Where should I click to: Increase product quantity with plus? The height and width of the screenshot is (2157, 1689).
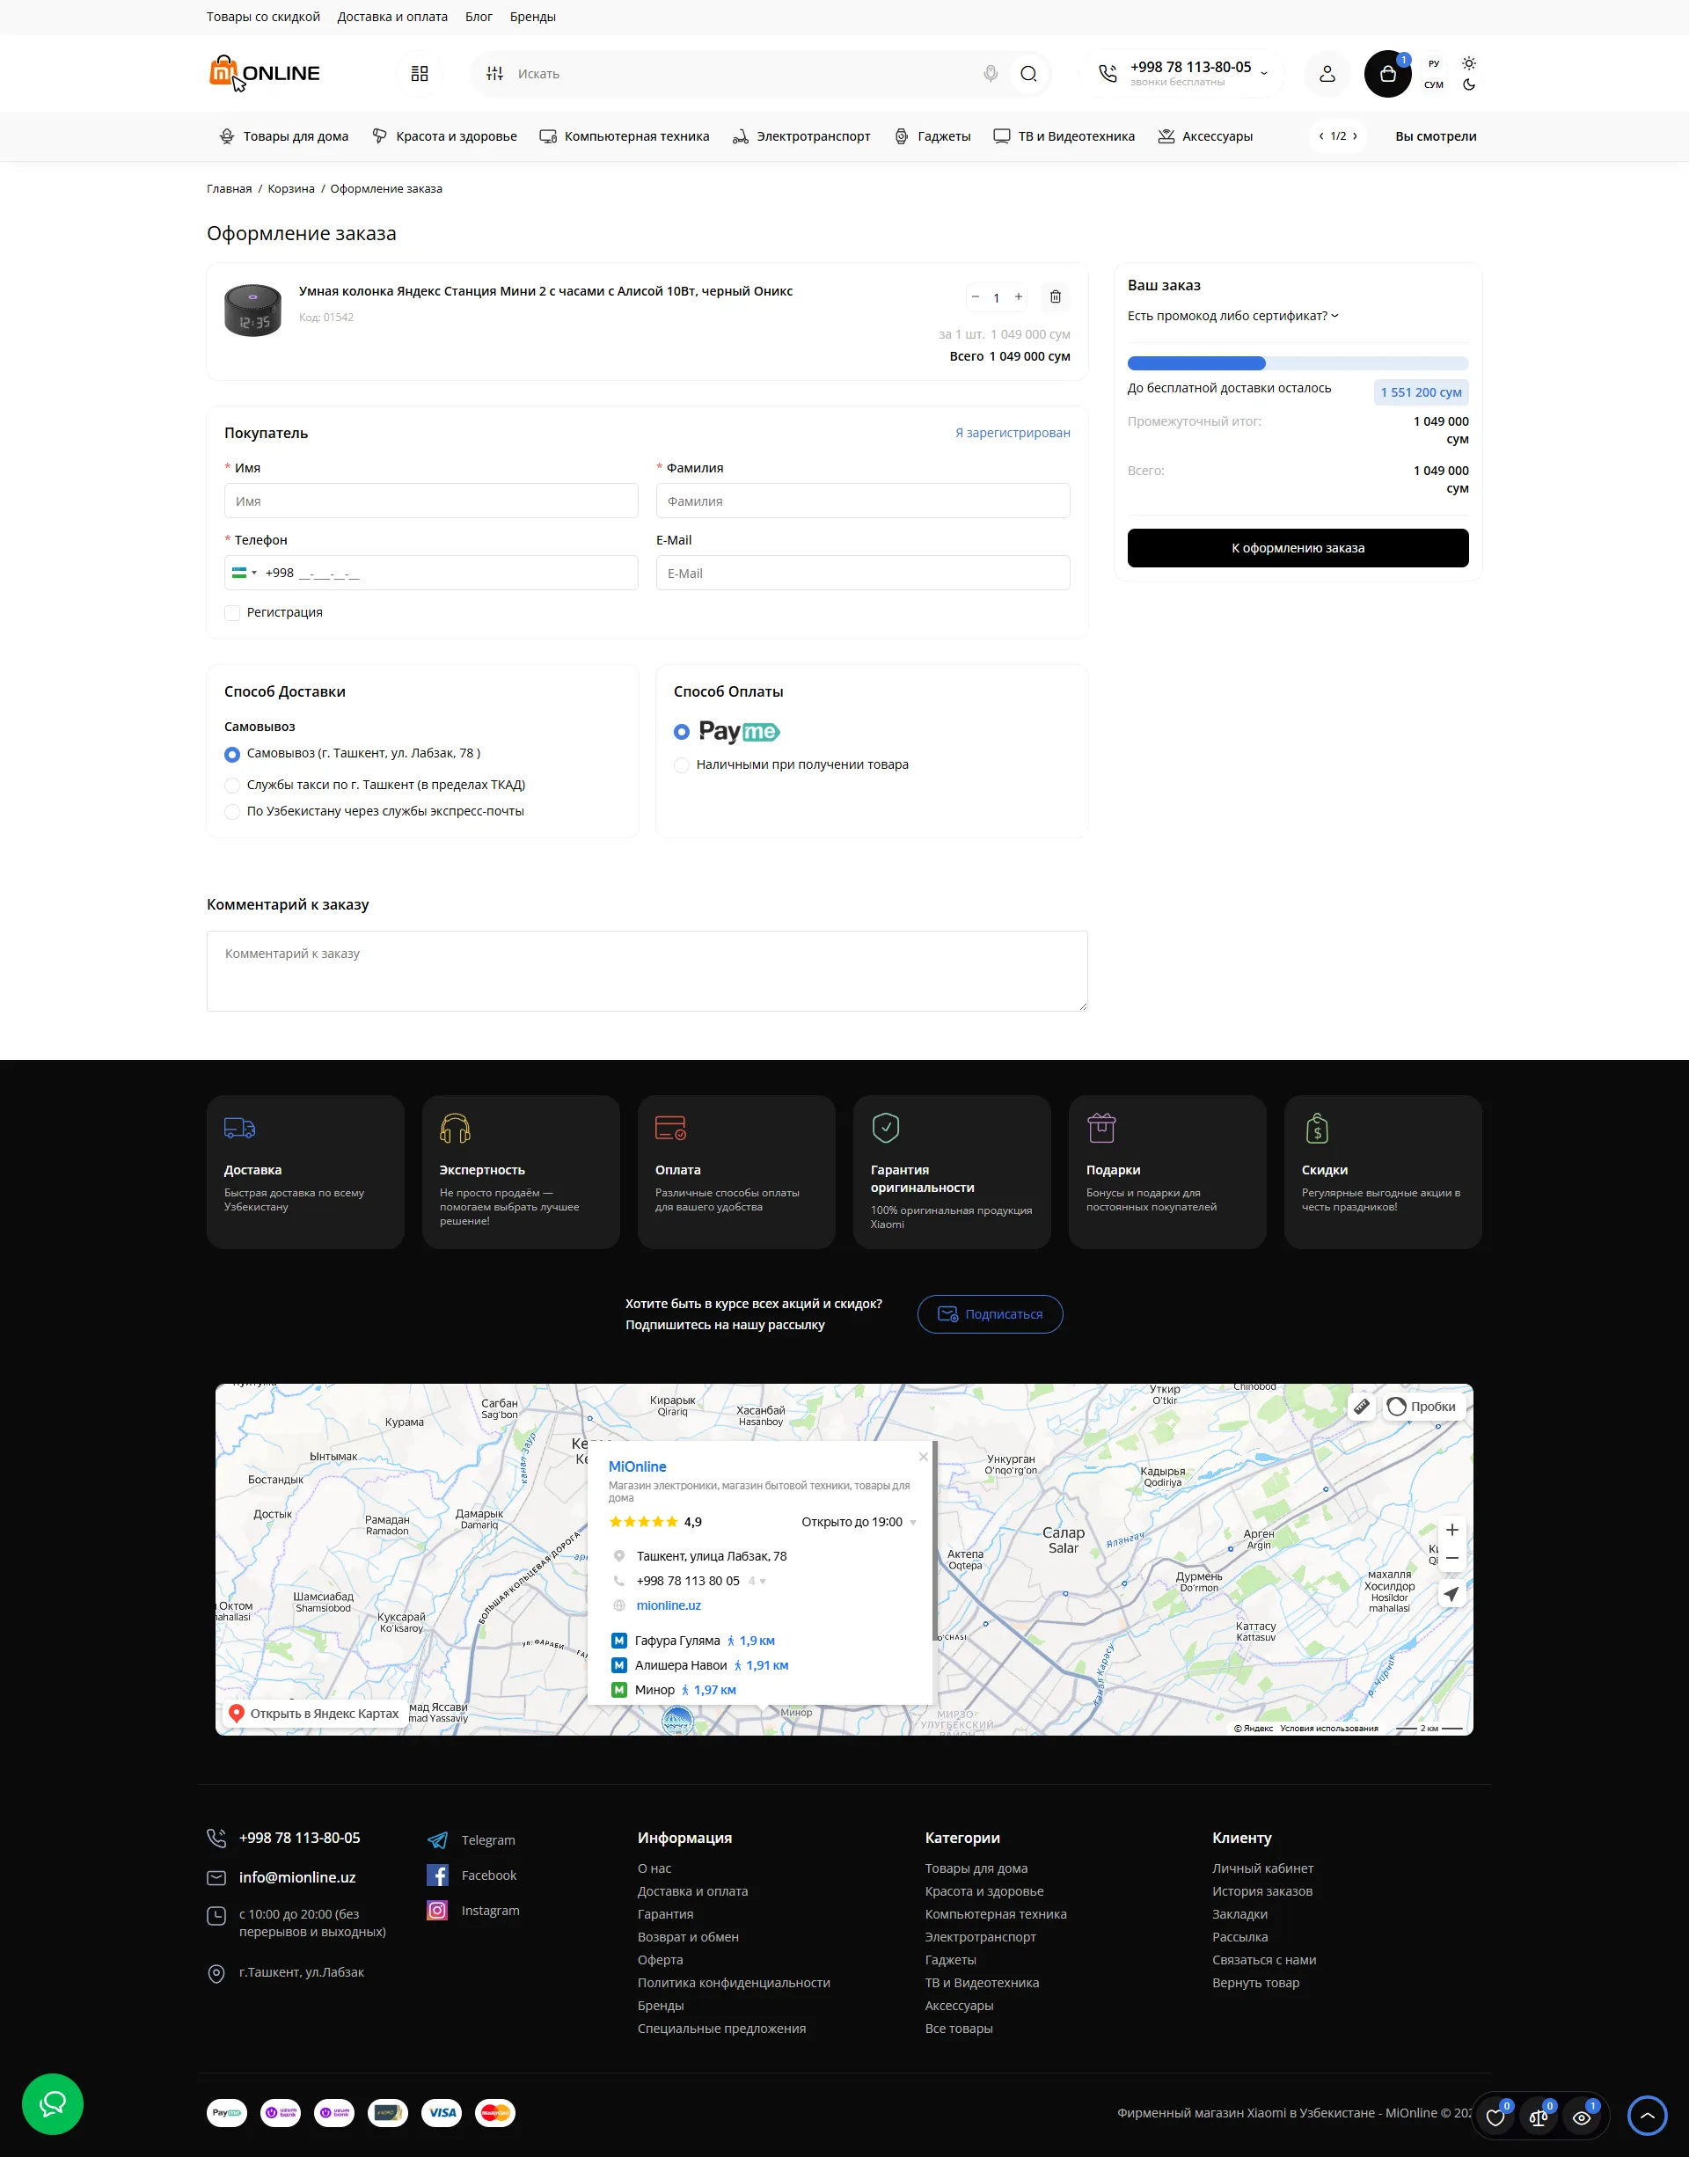point(1019,296)
